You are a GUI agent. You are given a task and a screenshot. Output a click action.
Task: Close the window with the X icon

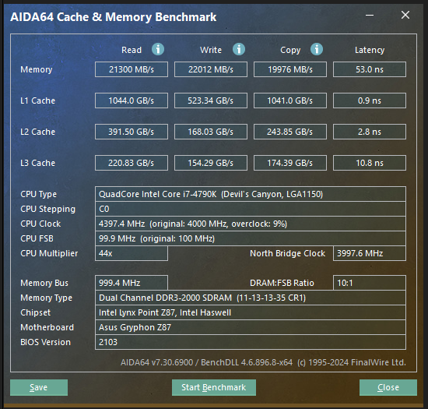point(405,15)
